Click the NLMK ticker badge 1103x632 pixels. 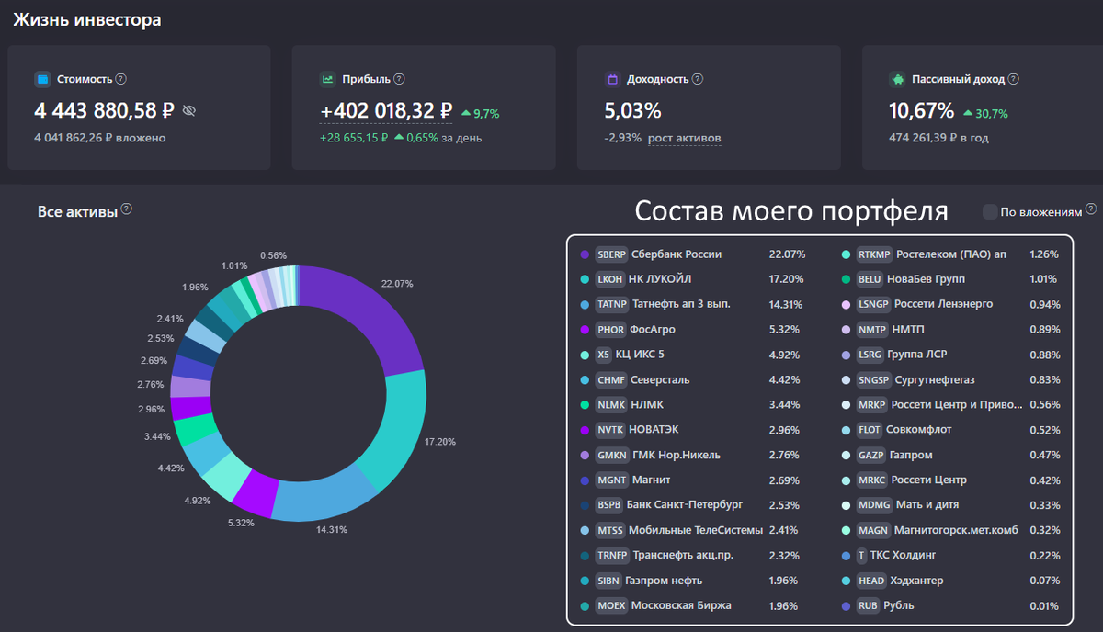coord(610,405)
